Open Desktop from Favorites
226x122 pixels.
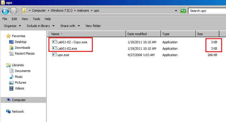pos(21,42)
